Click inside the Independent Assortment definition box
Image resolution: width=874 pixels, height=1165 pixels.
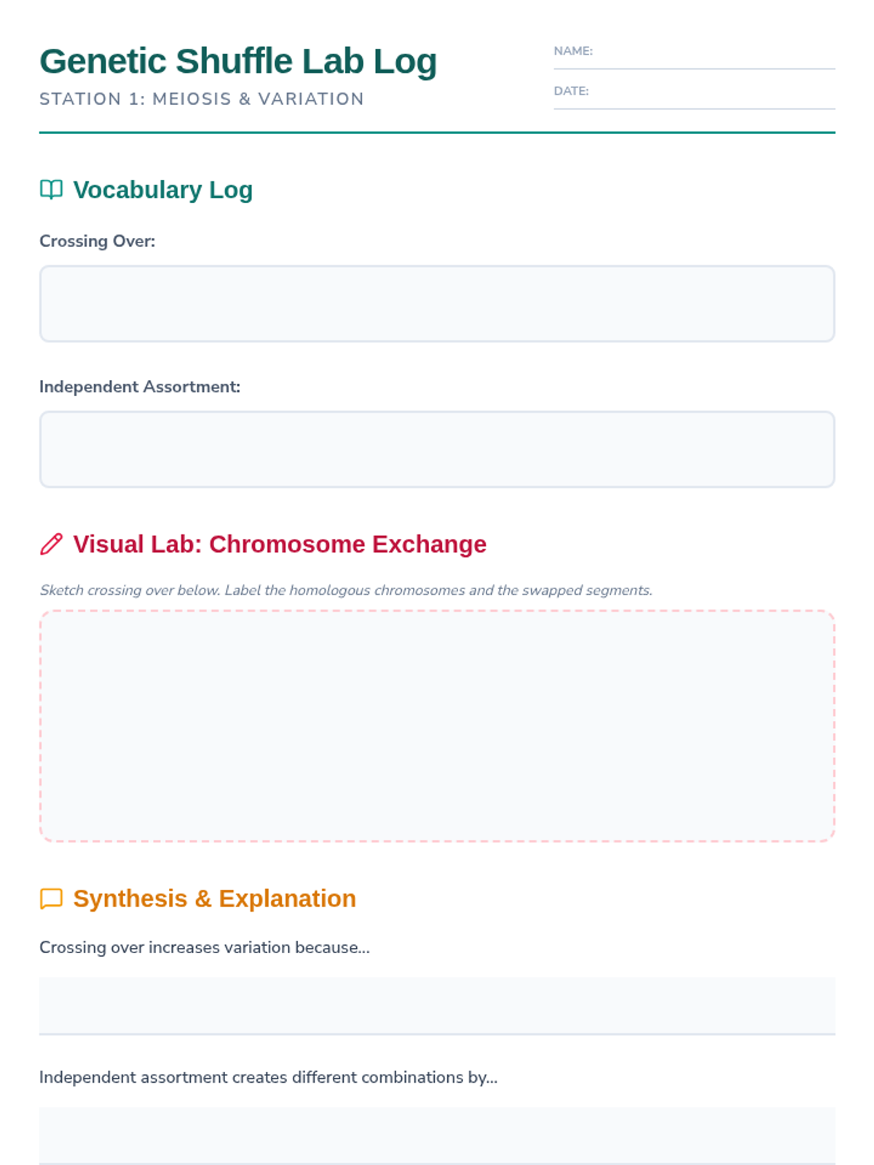tap(437, 449)
